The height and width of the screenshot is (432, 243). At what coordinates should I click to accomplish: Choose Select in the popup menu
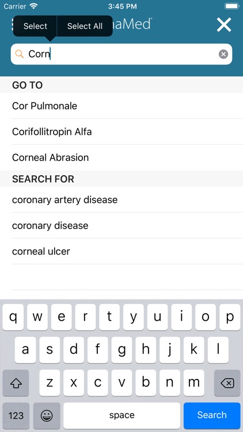point(35,26)
